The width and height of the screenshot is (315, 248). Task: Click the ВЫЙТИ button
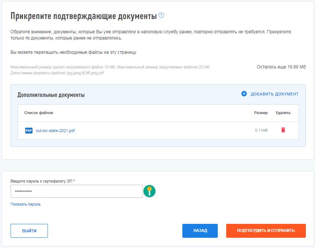(29, 231)
